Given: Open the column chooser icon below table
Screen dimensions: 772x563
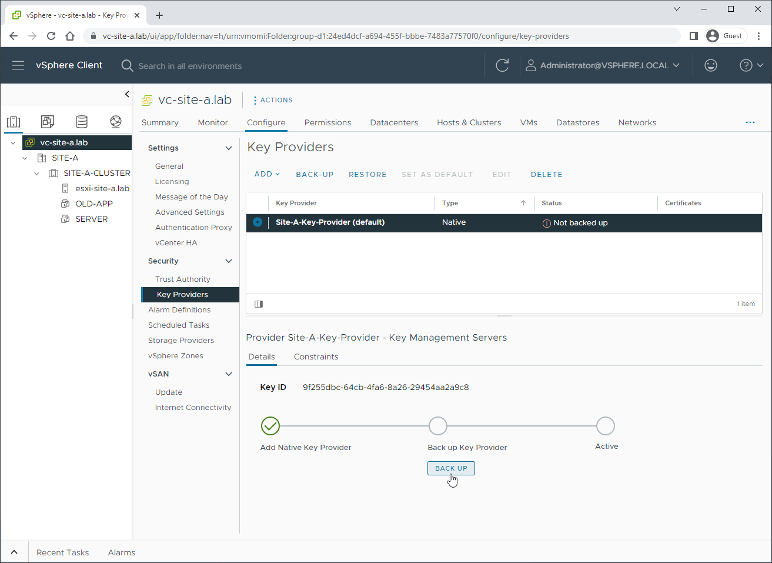Looking at the screenshot, I should point(259,304).
